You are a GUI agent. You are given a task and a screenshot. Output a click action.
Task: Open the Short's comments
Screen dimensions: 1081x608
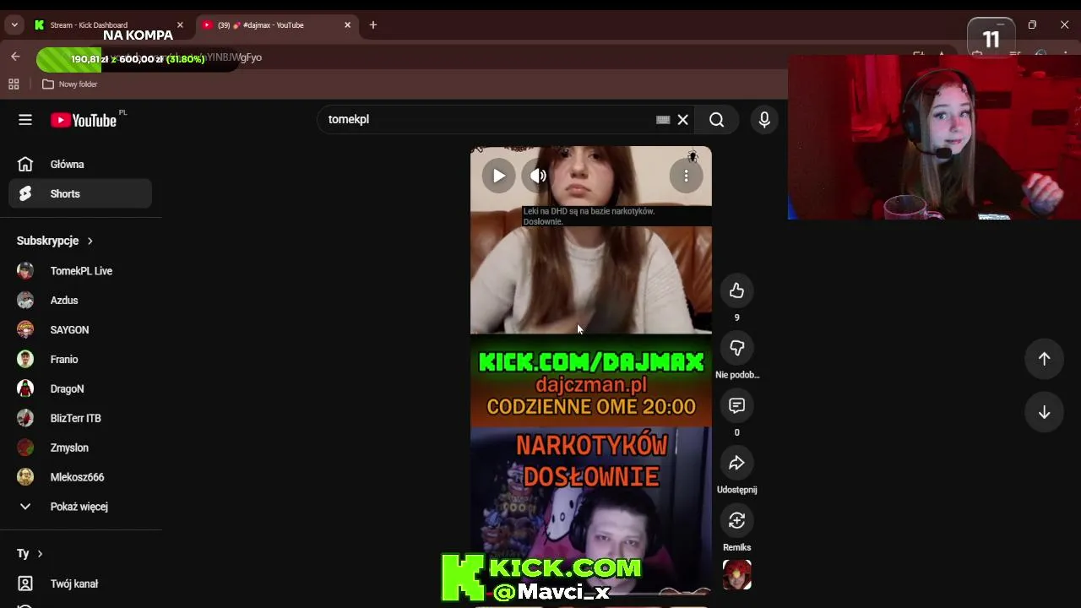click(736, 405)
